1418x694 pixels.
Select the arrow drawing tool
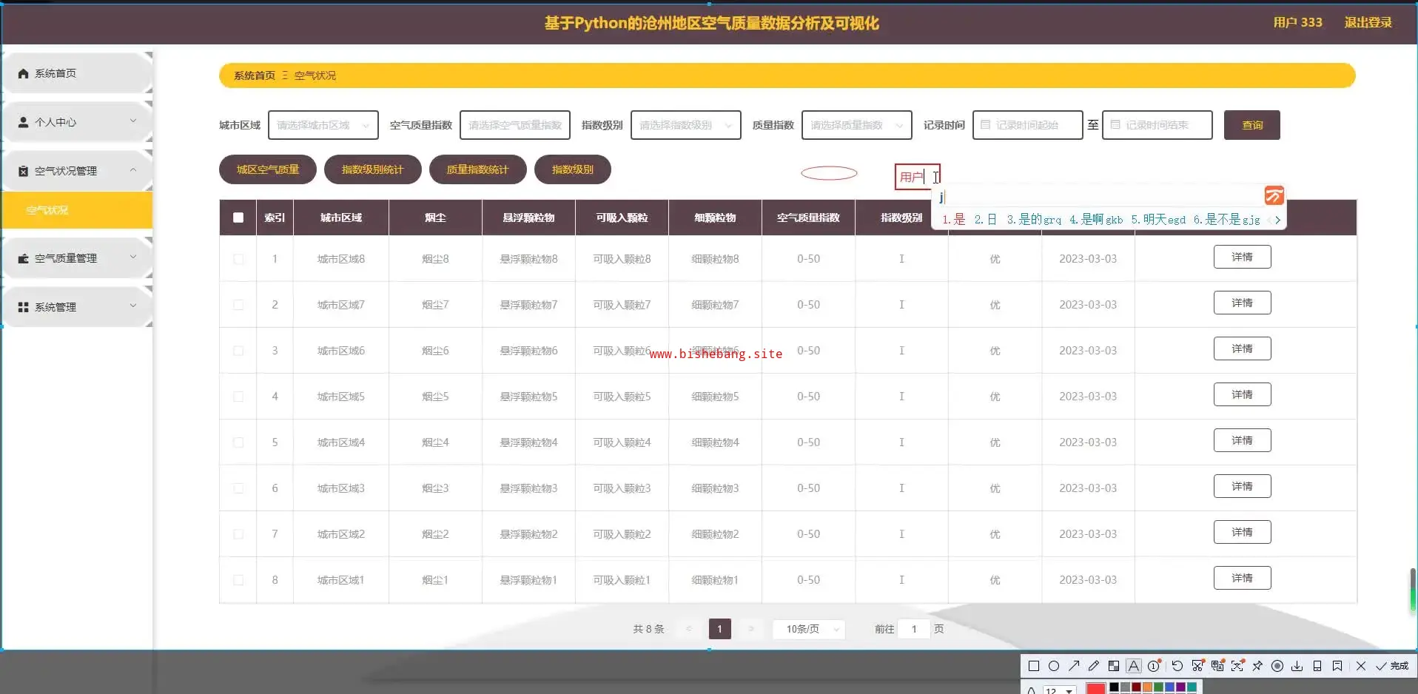(x=1074, y=666)
